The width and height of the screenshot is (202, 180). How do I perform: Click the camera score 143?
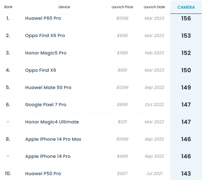pyautogui.click(x=186, y=174)
